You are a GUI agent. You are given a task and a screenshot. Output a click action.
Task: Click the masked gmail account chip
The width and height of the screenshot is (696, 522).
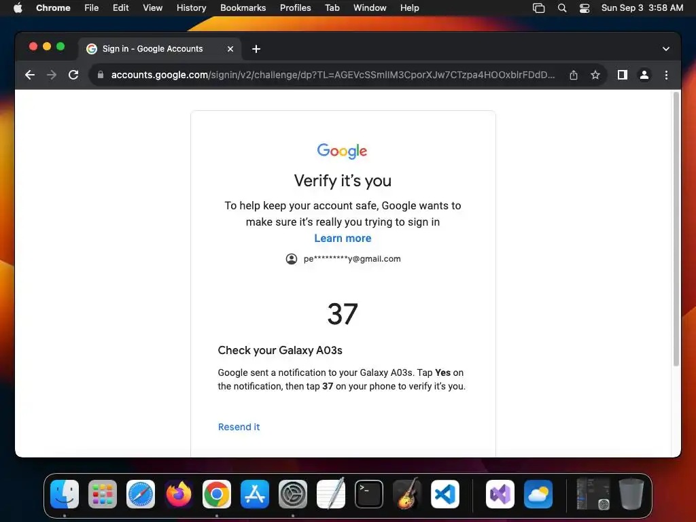[343, 259]
